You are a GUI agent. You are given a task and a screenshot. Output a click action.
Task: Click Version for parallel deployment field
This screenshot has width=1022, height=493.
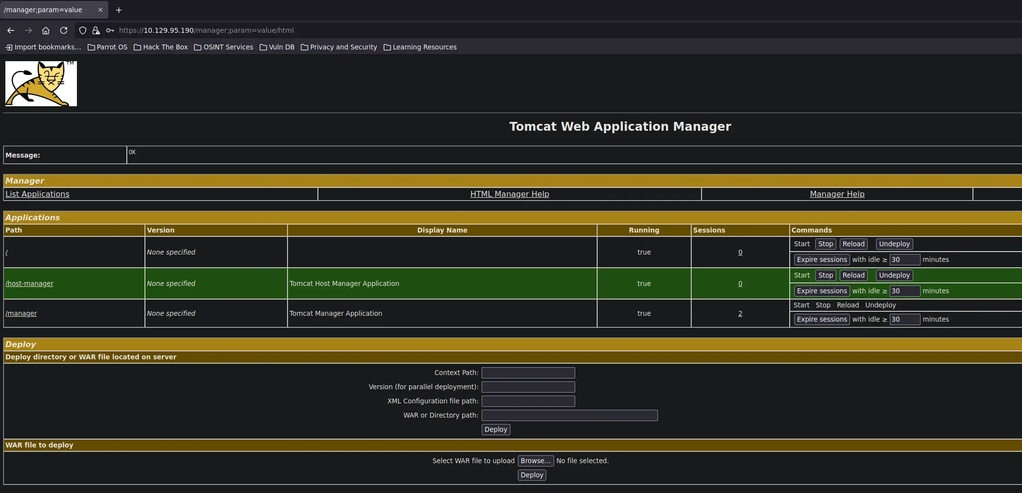click(x=528, y=387)
